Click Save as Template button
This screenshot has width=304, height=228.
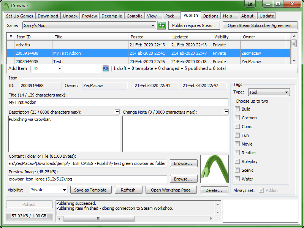click(x=91, y=190)
